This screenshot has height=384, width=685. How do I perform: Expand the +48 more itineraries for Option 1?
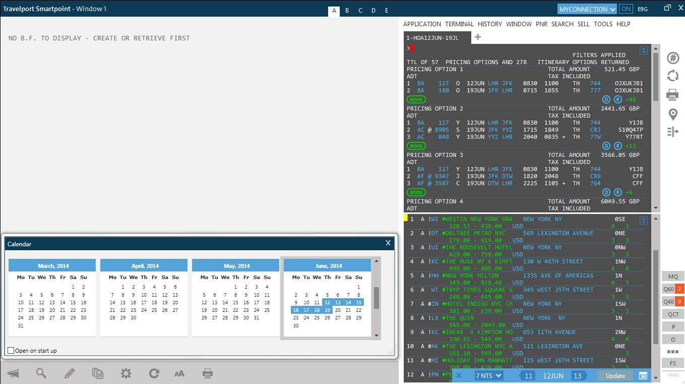click(630, 99)
